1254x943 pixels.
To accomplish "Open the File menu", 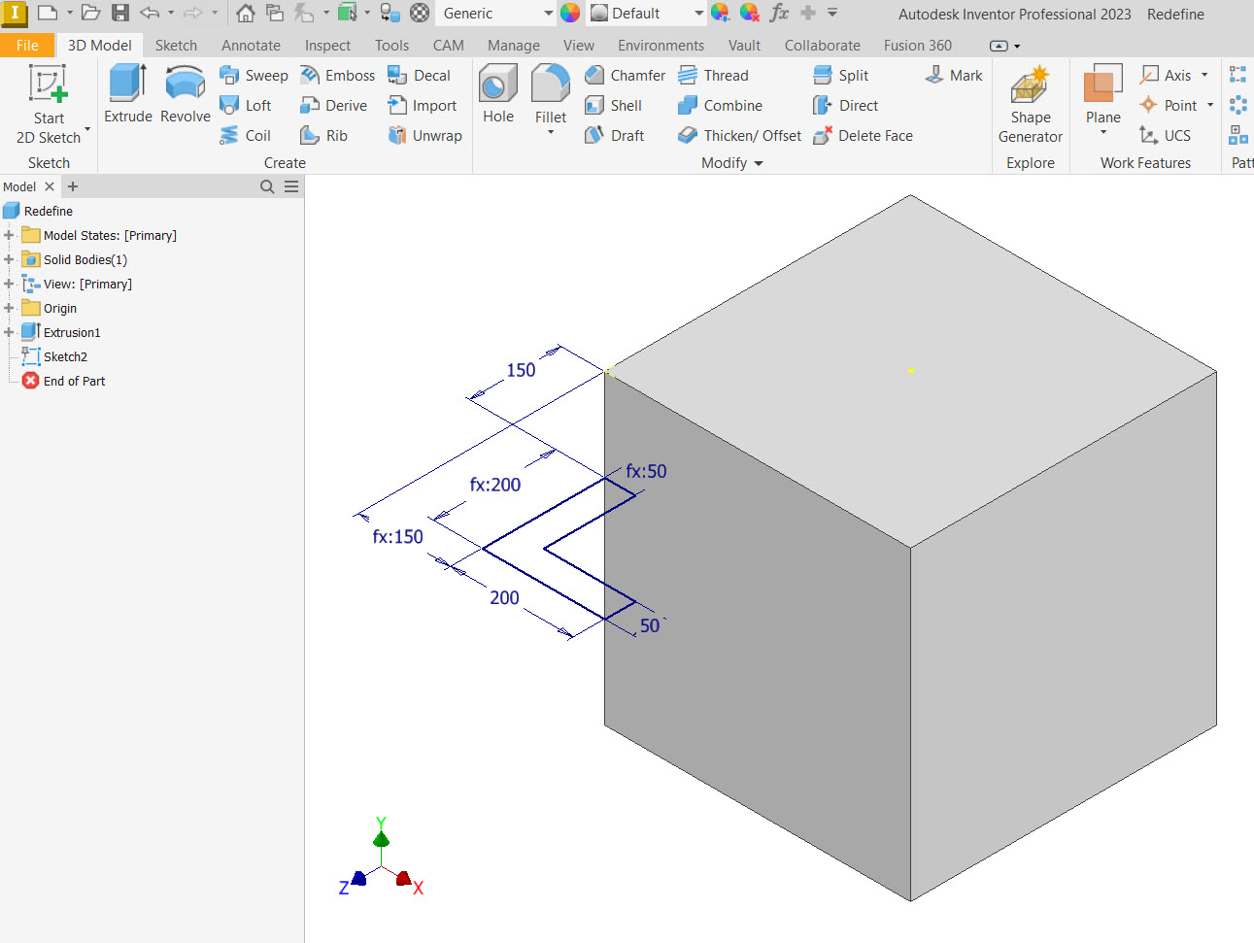I will pyautogui.click(x=27, y=46).
